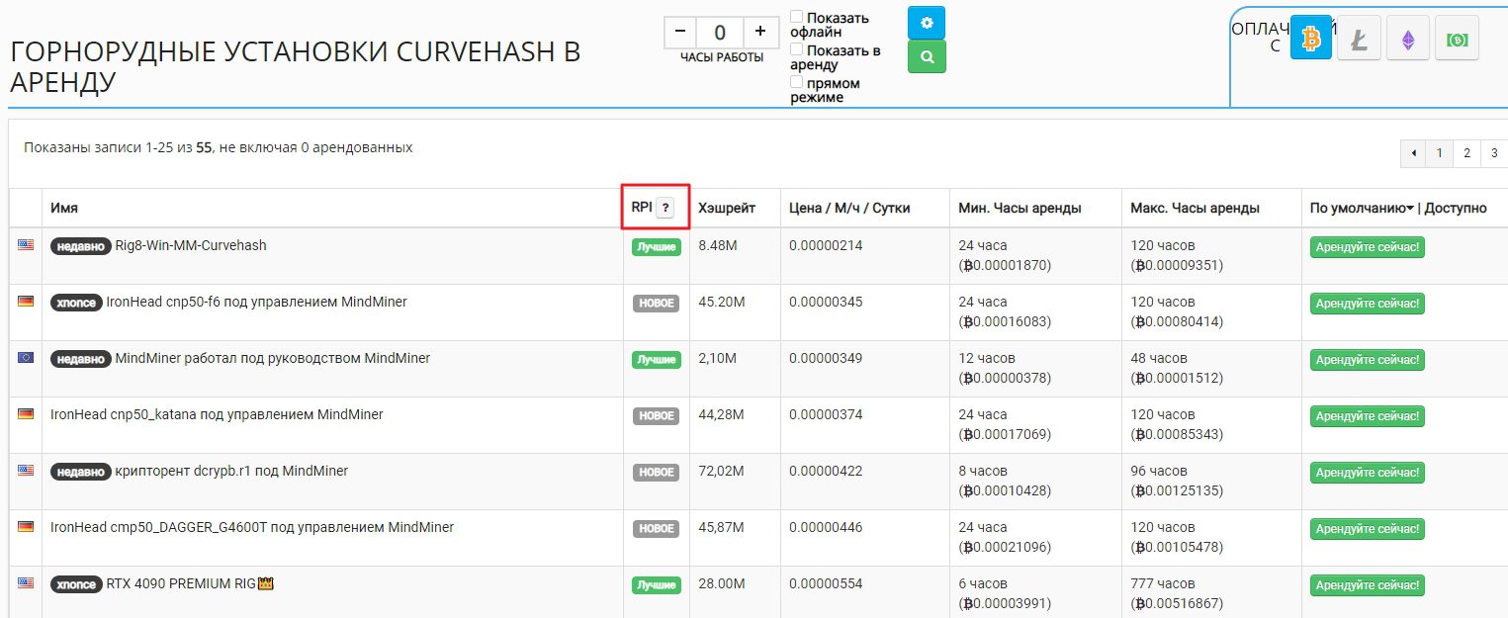The width and height of the screenshot is (1508, 618).
Task: Click 'Лучшие' RPI badge on Rig8-Win-MM-Curvehash row
Action: [657, 247]
